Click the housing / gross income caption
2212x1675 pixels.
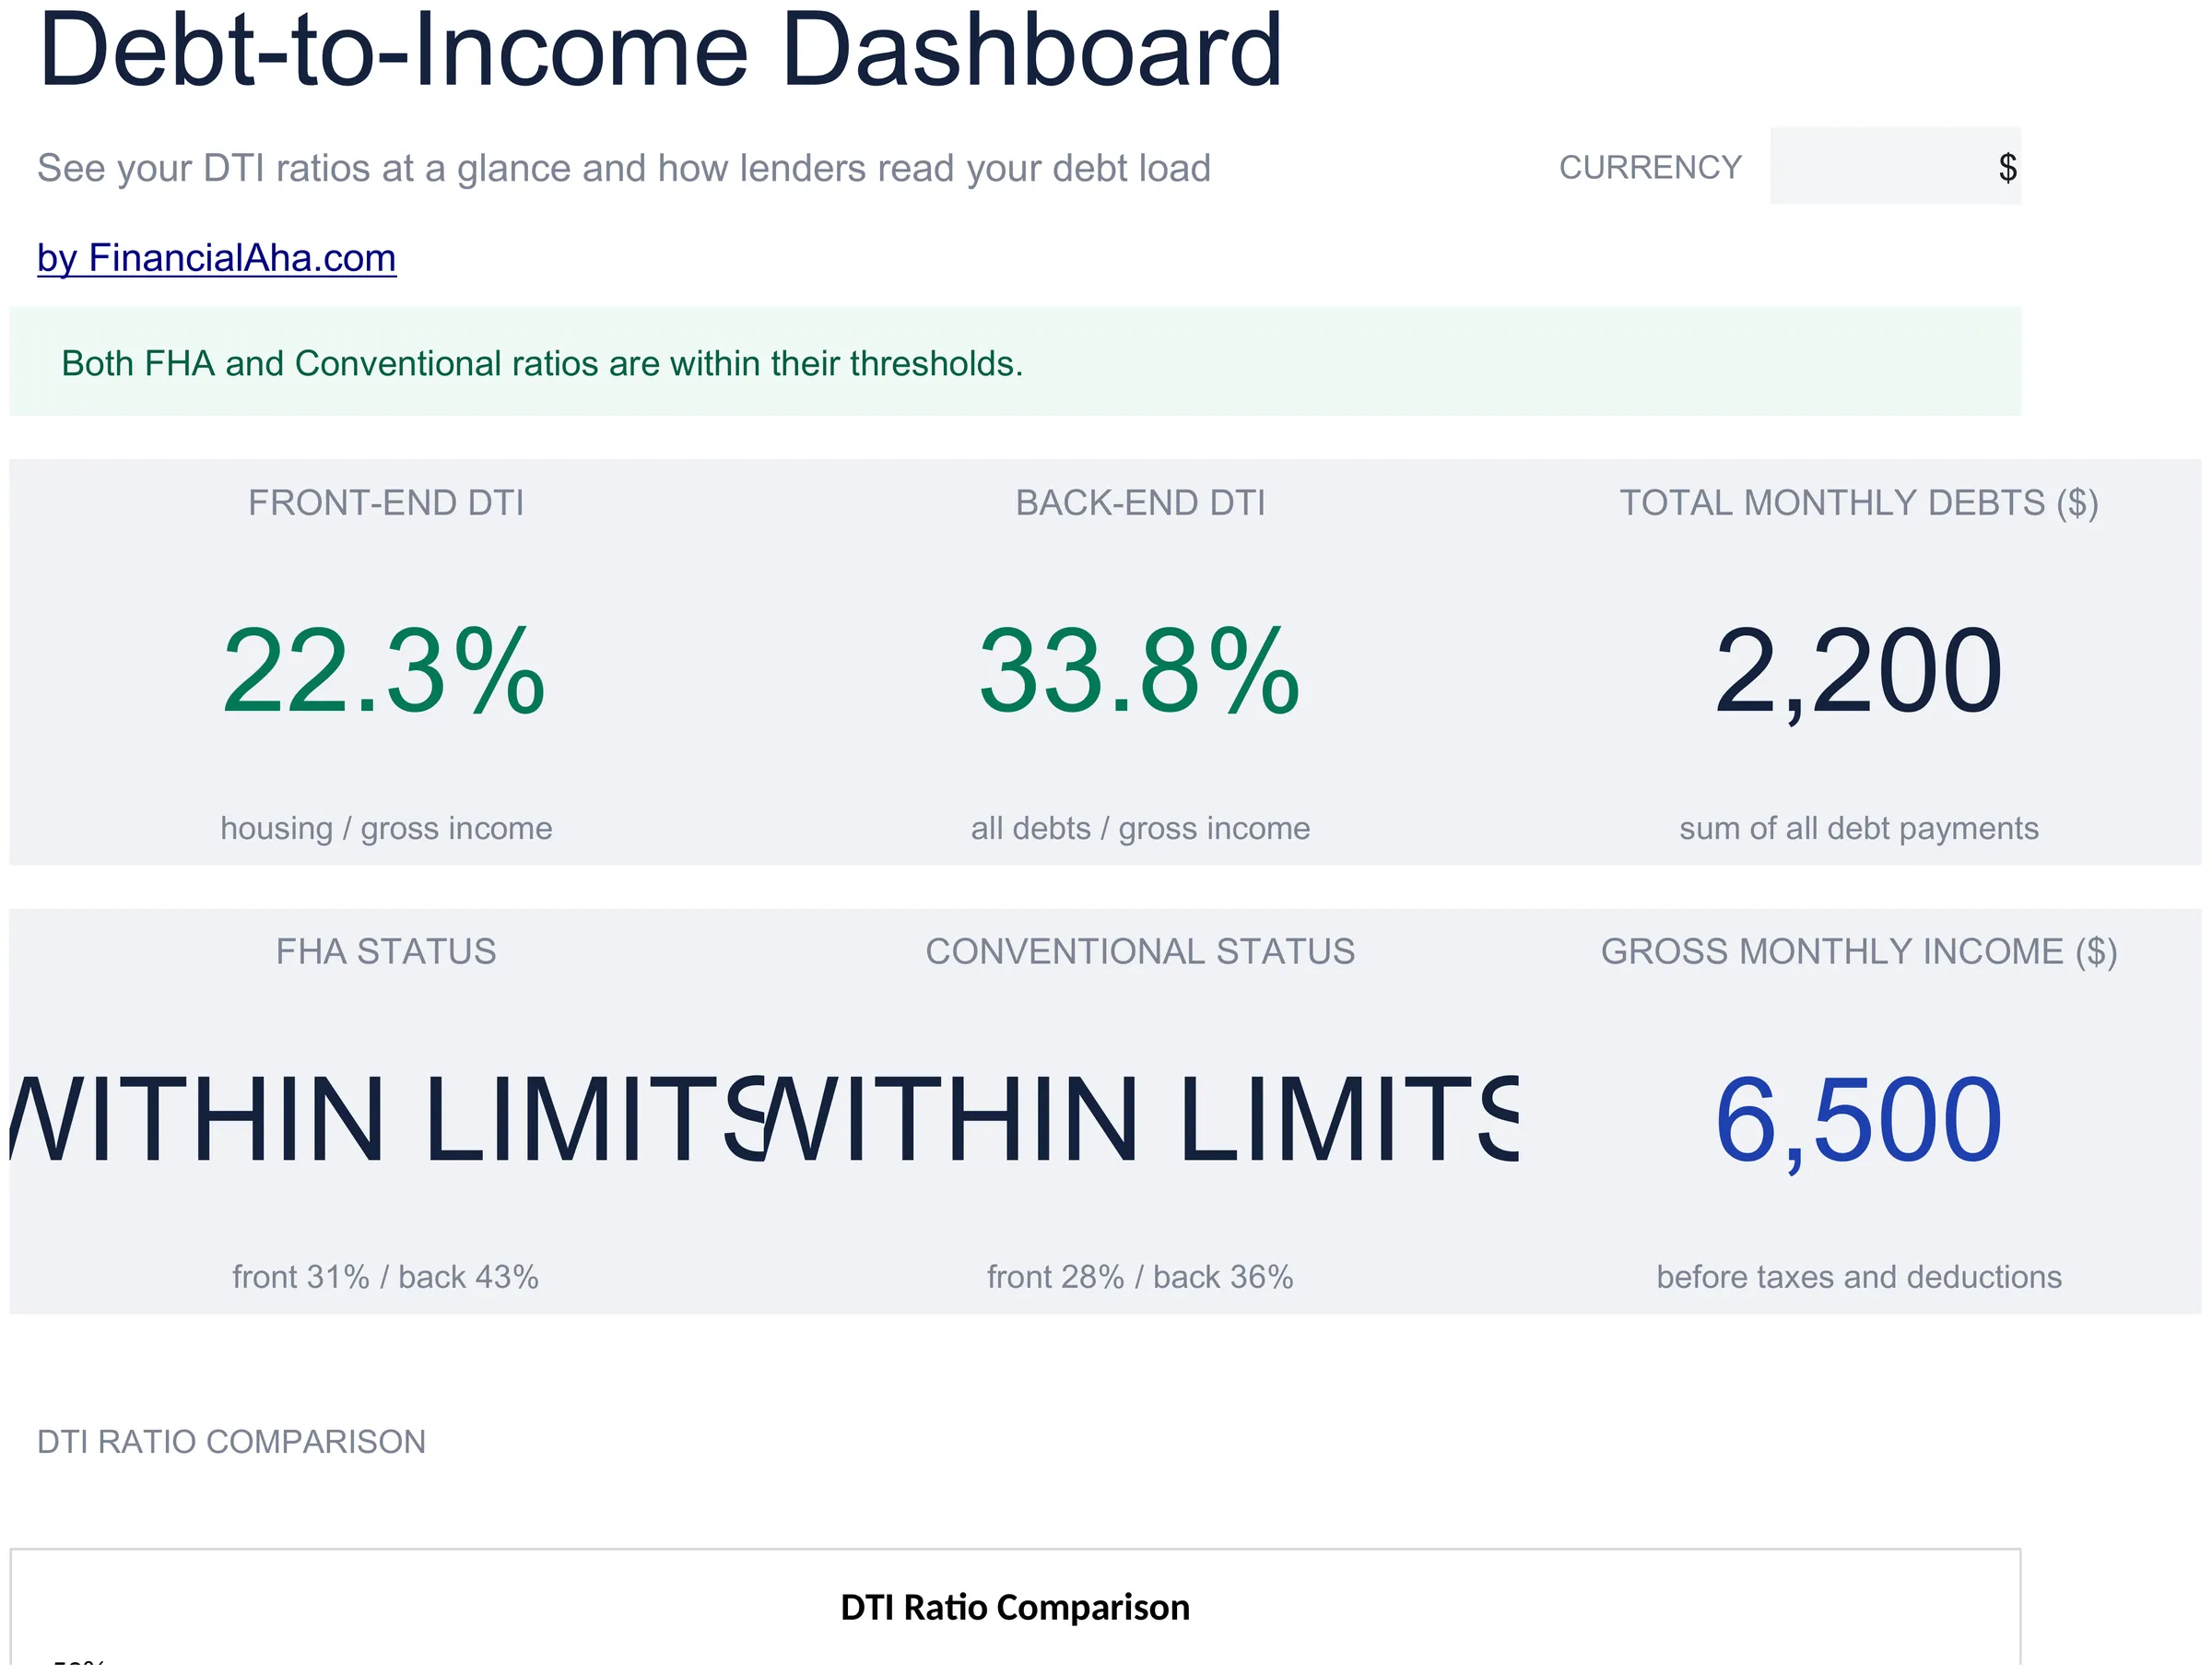[386, 828]
